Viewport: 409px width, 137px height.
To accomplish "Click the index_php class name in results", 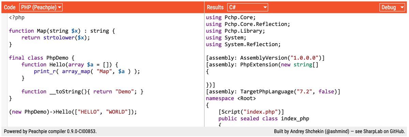I will (x=295, y=119).
